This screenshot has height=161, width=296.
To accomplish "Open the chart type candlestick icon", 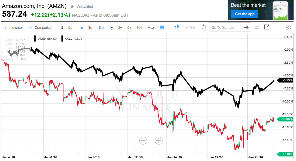I will pyautogui.click(x=177, y=27).
